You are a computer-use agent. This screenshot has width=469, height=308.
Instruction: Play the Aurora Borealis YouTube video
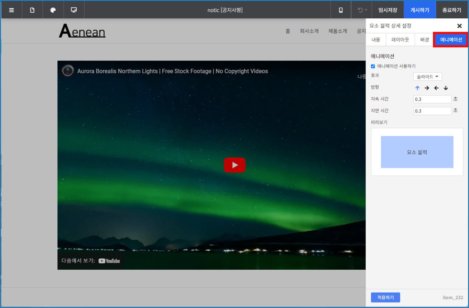pos(235,165)
